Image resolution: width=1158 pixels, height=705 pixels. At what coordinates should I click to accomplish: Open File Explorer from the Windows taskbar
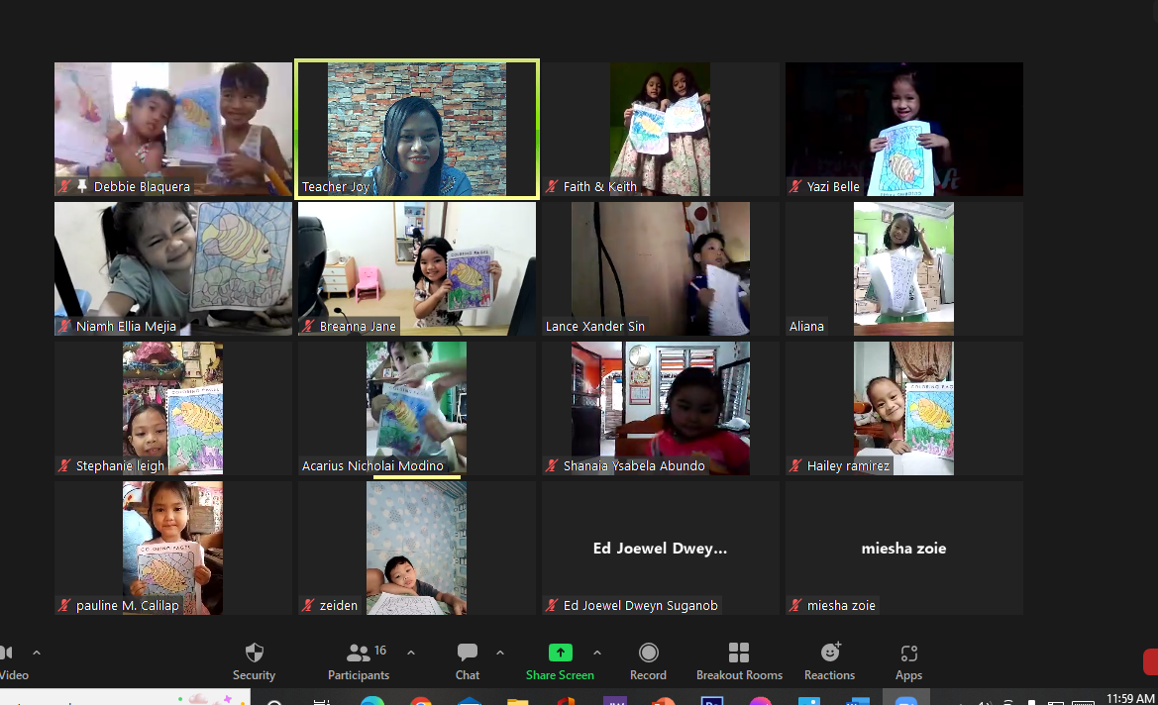[518, 700]
